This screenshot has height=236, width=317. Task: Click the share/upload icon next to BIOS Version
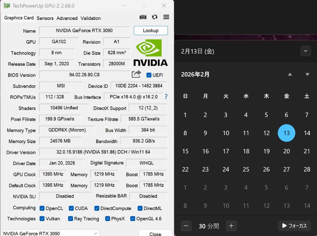point(136,74)
